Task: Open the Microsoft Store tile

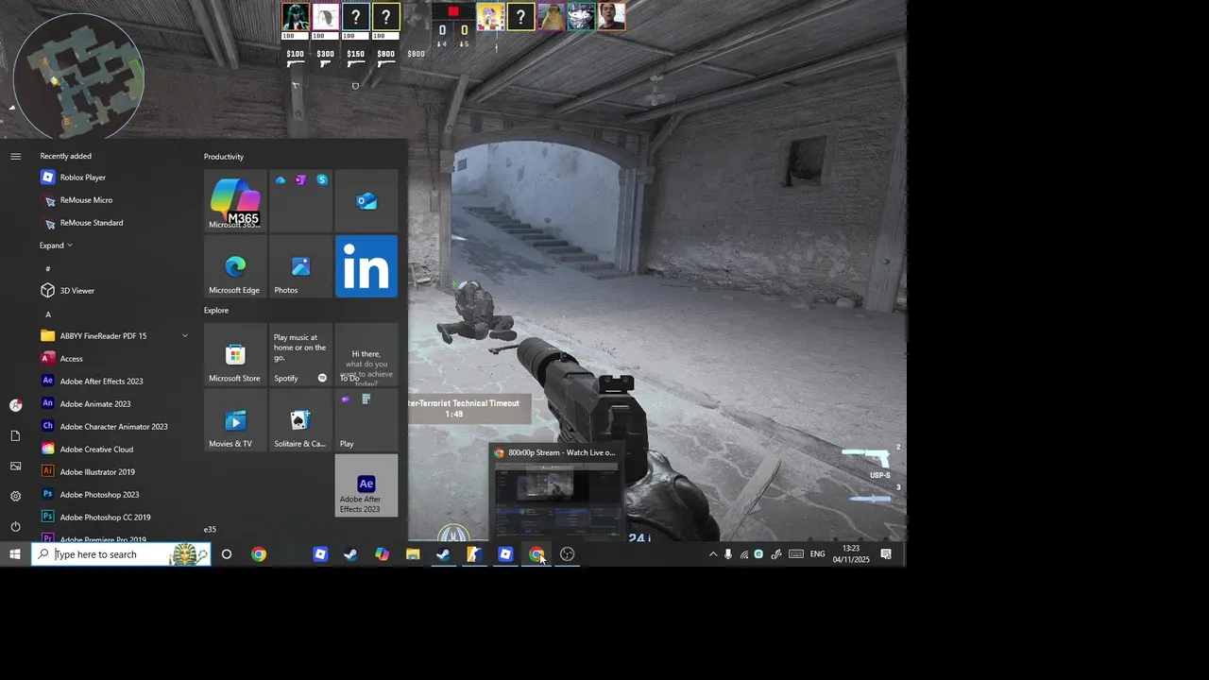Action: coord(235,354)
